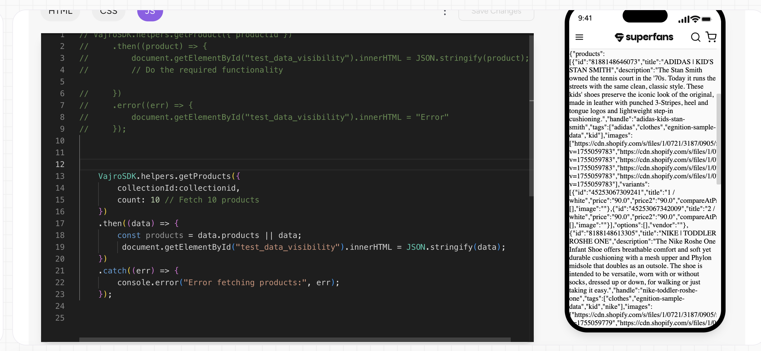Click the 9:41 clock in phone preview
Screen dimensions: 761x351
585,18
